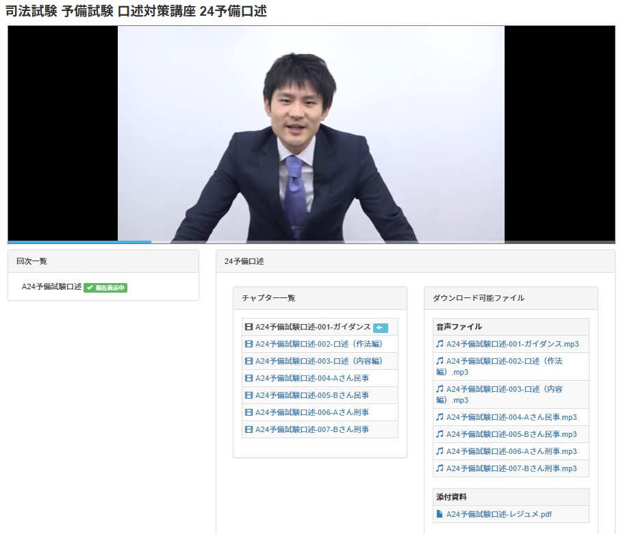Click blue arrow badge on 001-ガイダンス chapter

381,328
